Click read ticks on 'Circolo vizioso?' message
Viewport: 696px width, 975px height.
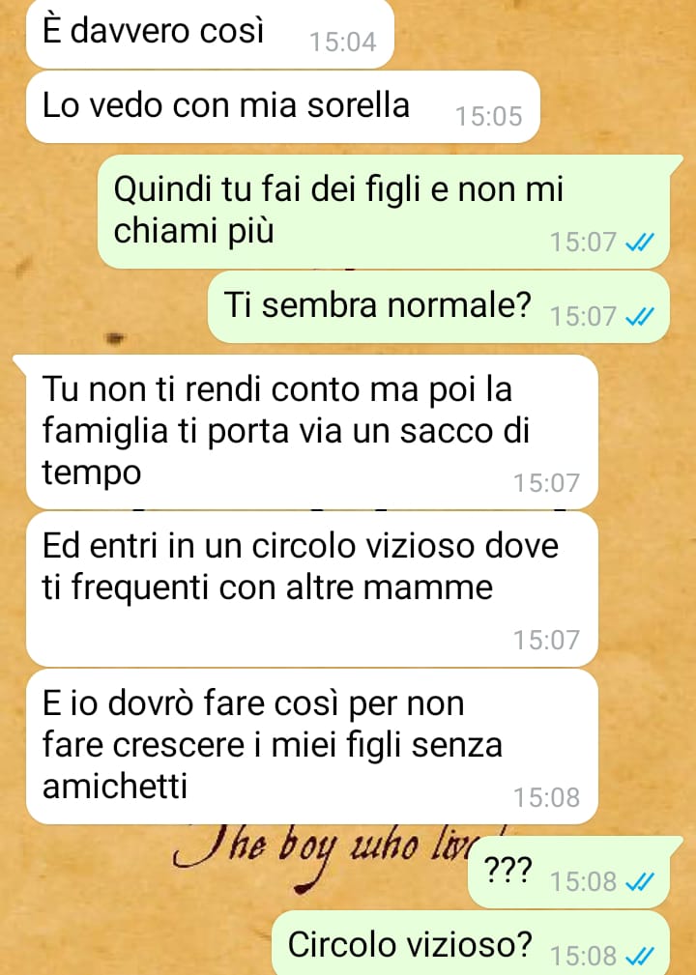(x=640, y=955)
